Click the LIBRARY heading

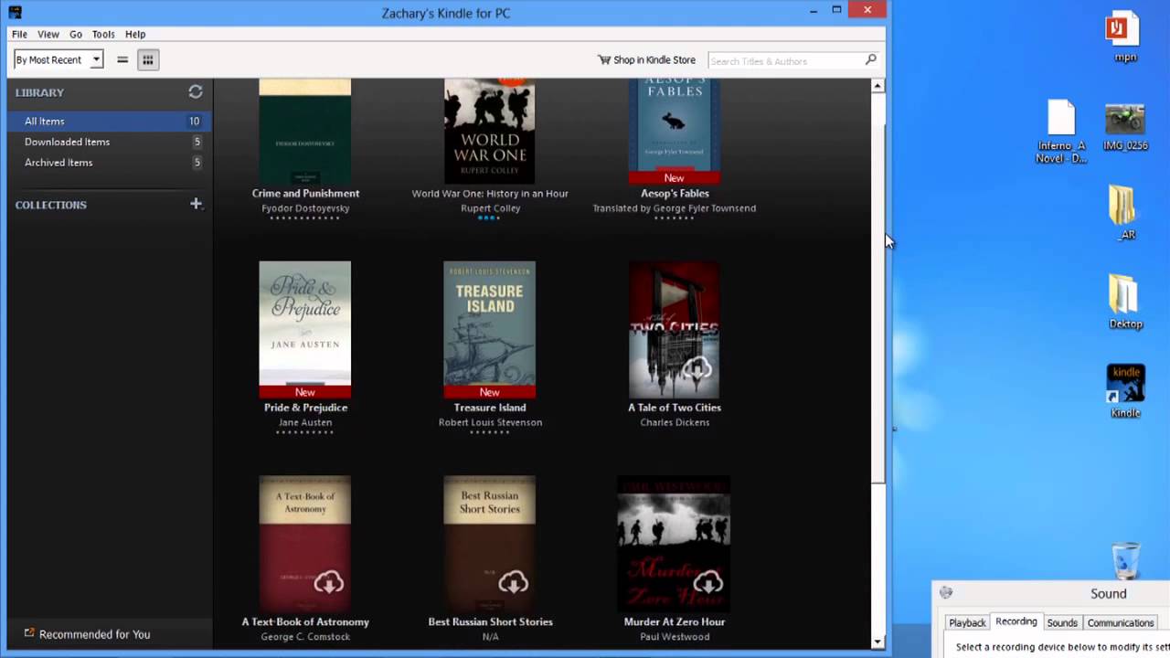(x=39, y=92)
